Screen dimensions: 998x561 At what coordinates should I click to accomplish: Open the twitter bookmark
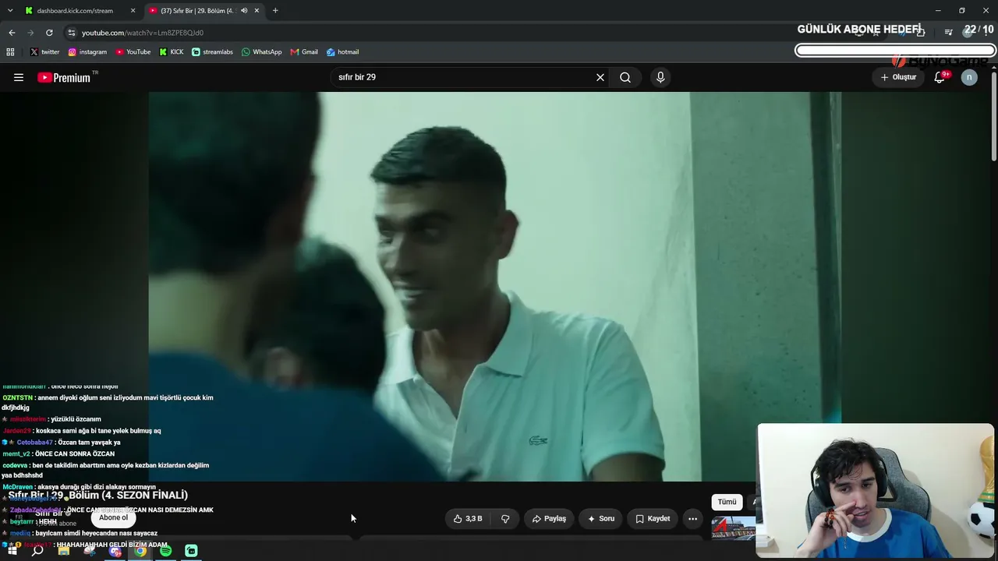click(x=44, y=52)
